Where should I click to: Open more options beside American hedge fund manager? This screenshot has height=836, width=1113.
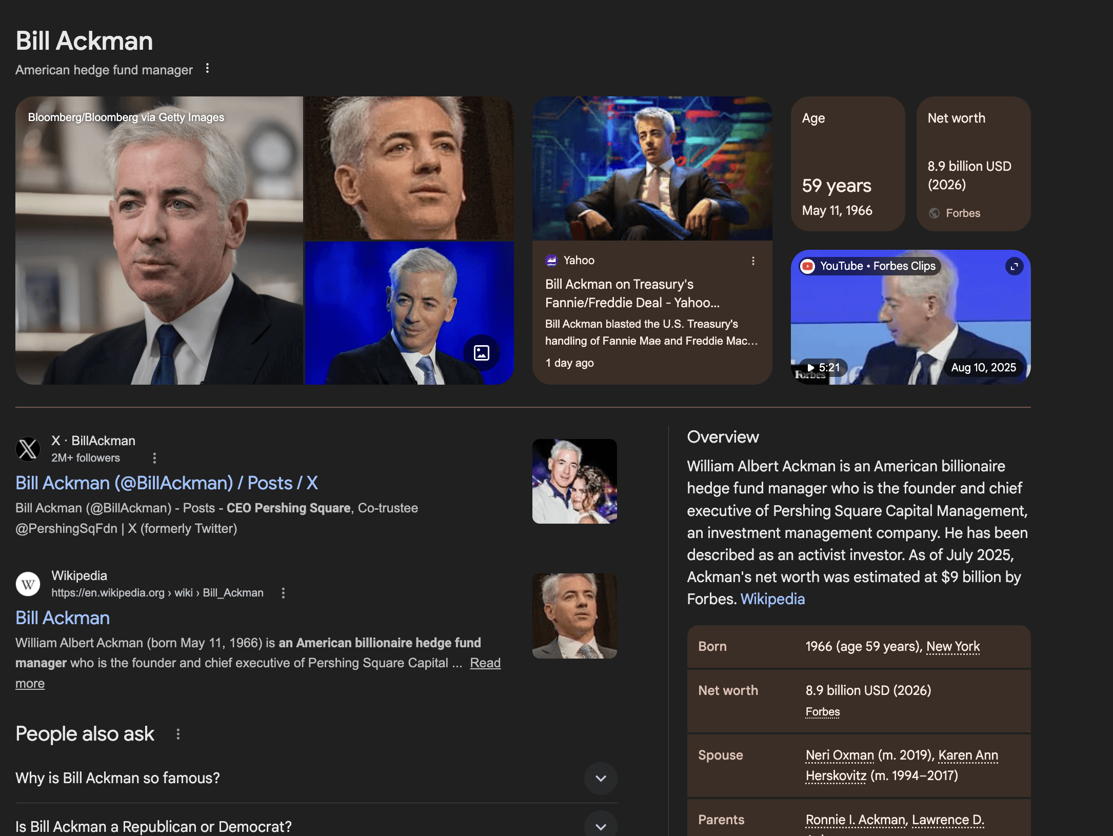[207, 68]
